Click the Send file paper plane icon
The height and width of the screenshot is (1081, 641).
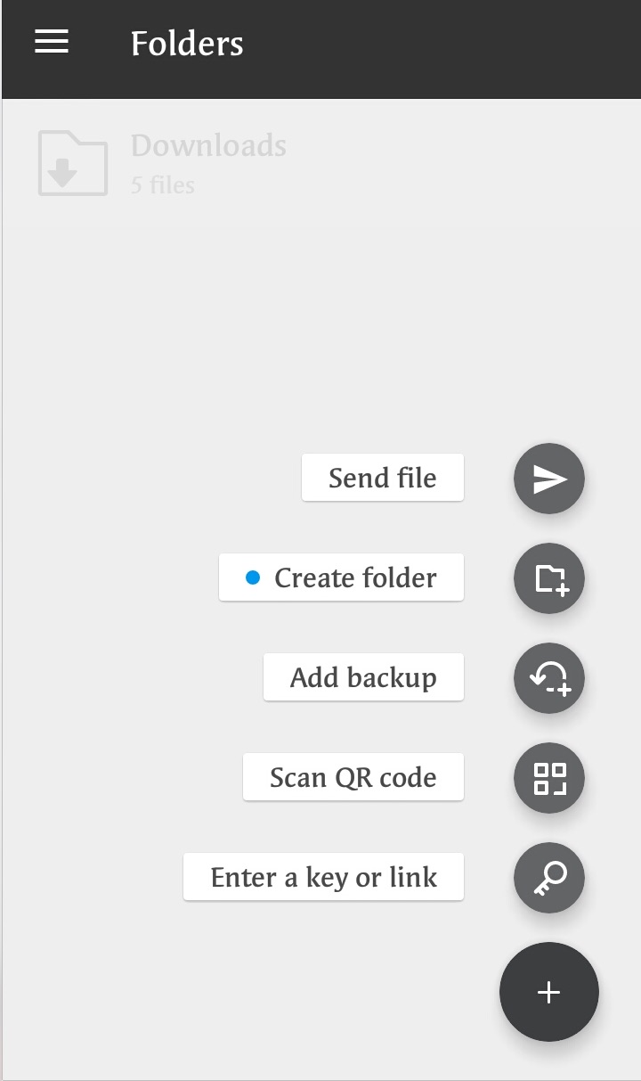pyautogui.click(x=549, y=479)
